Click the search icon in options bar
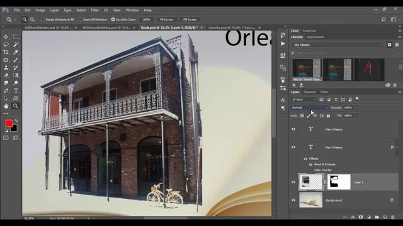Viewport: 403px width, 226px height. point(383,19)
